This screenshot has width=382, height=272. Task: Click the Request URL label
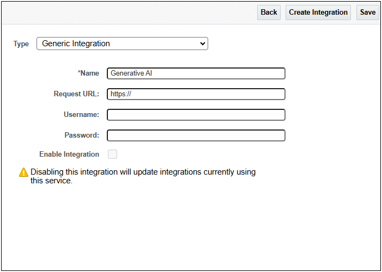click(x=76, y=94)
